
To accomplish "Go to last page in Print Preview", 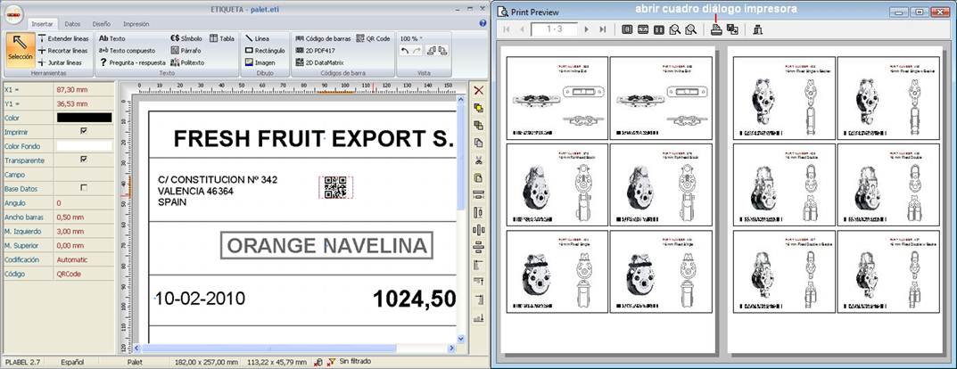I will (602, 29).
